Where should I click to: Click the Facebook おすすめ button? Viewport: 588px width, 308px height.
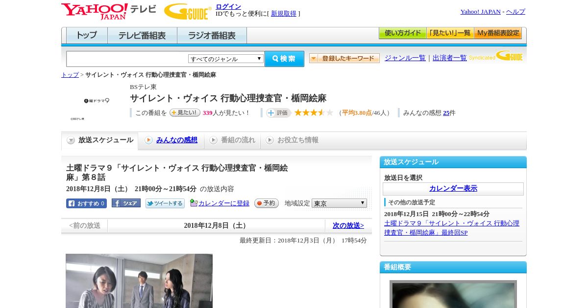pyautogui.click(x=86, y=203)
